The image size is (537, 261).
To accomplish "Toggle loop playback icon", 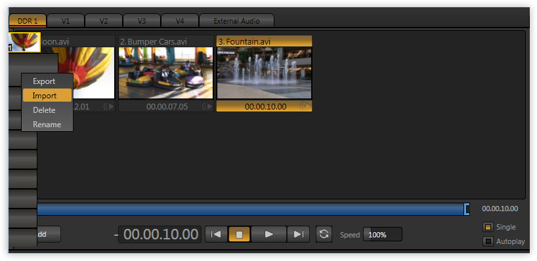I will tap(324, 234).
